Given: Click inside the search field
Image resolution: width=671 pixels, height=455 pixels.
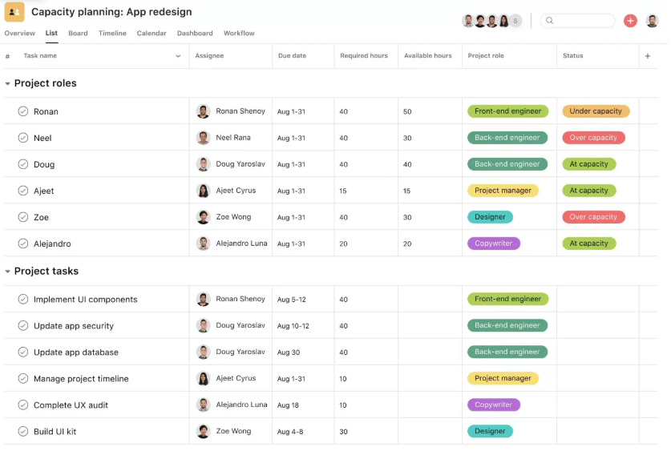Looking at the screenshot, I should click(578, 21).
